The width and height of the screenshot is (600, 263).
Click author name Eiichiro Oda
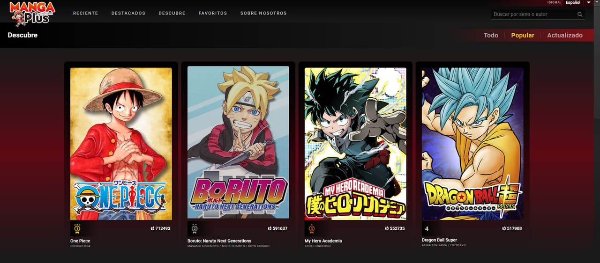click(x=80, y=246)
